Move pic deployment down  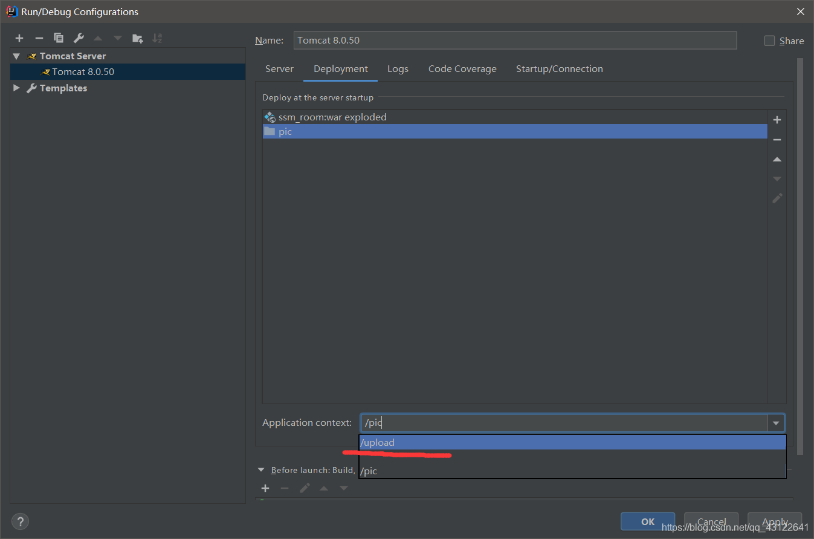(x=777, y=178)
